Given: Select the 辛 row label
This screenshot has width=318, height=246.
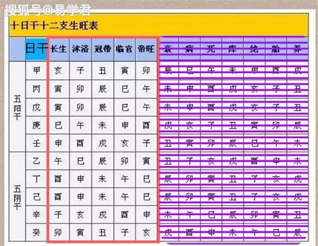Looking at the screenshot, I should [36, 214].
